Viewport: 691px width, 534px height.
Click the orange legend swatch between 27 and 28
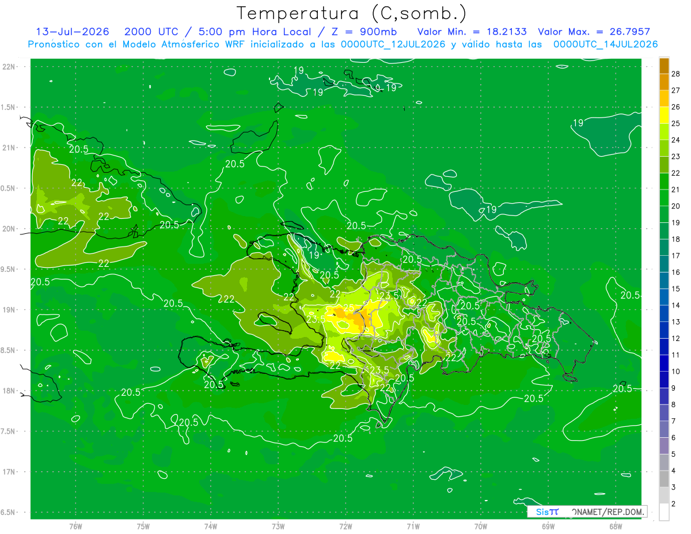[x=664, y=82]
